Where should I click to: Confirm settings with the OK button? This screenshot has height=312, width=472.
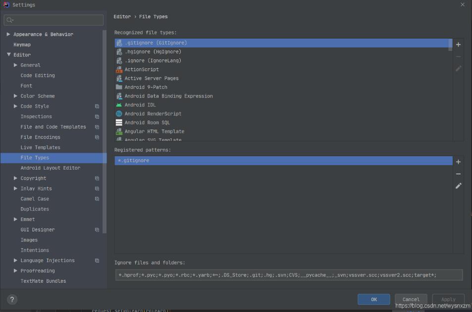point(373,299)
